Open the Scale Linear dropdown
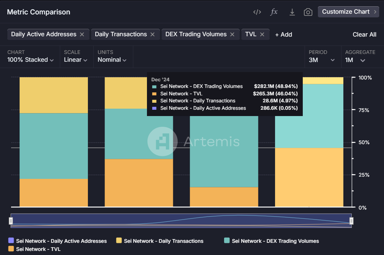Image resolution: width=384 pixels, height=255 pixels. [x=75, y=59]
